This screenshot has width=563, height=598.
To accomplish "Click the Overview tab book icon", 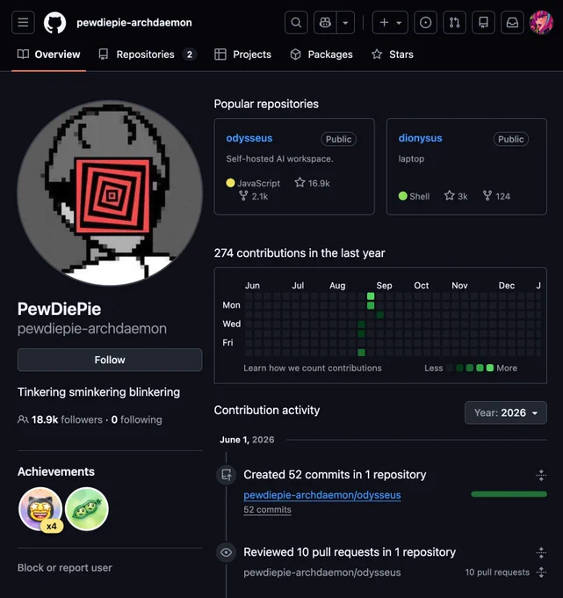I will (23, 55).
